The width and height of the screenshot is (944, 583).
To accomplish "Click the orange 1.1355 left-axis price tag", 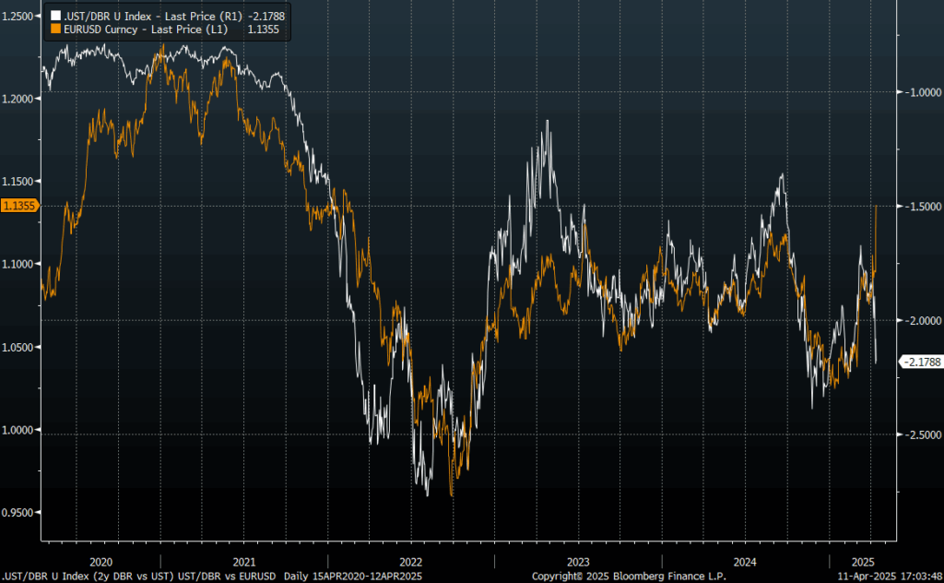I will (19, 206).
